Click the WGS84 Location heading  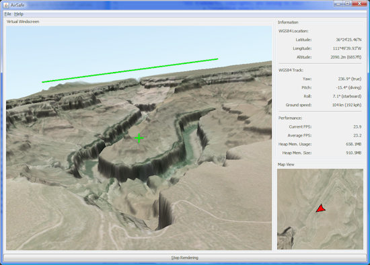coord(293,31)
